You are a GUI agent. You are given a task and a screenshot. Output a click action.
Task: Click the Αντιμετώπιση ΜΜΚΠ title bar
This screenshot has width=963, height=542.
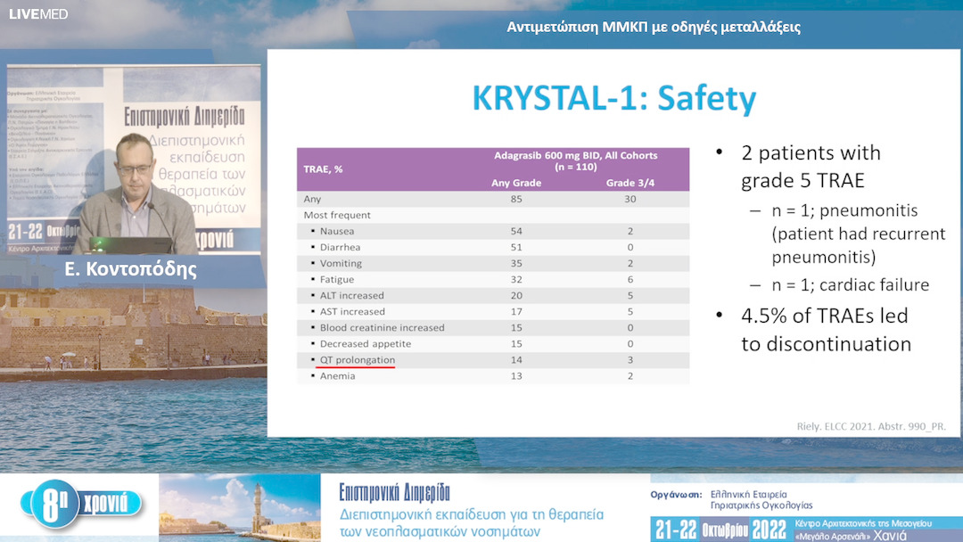[x=648, y=28]
